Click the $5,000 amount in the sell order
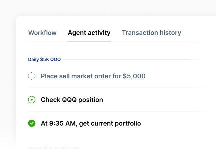The height and width of the screenshot is (152, 216). pyautogui.click(x=134, y=76)
